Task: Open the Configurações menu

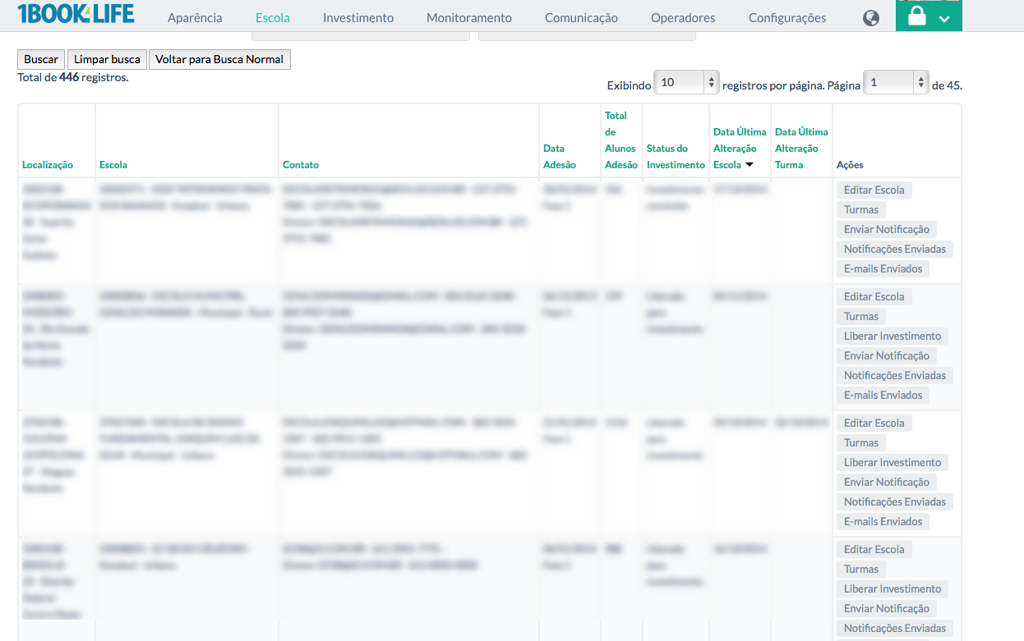Action: [786, 18]
